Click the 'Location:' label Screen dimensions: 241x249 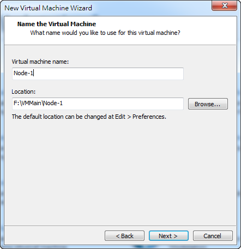pos(23,92)
